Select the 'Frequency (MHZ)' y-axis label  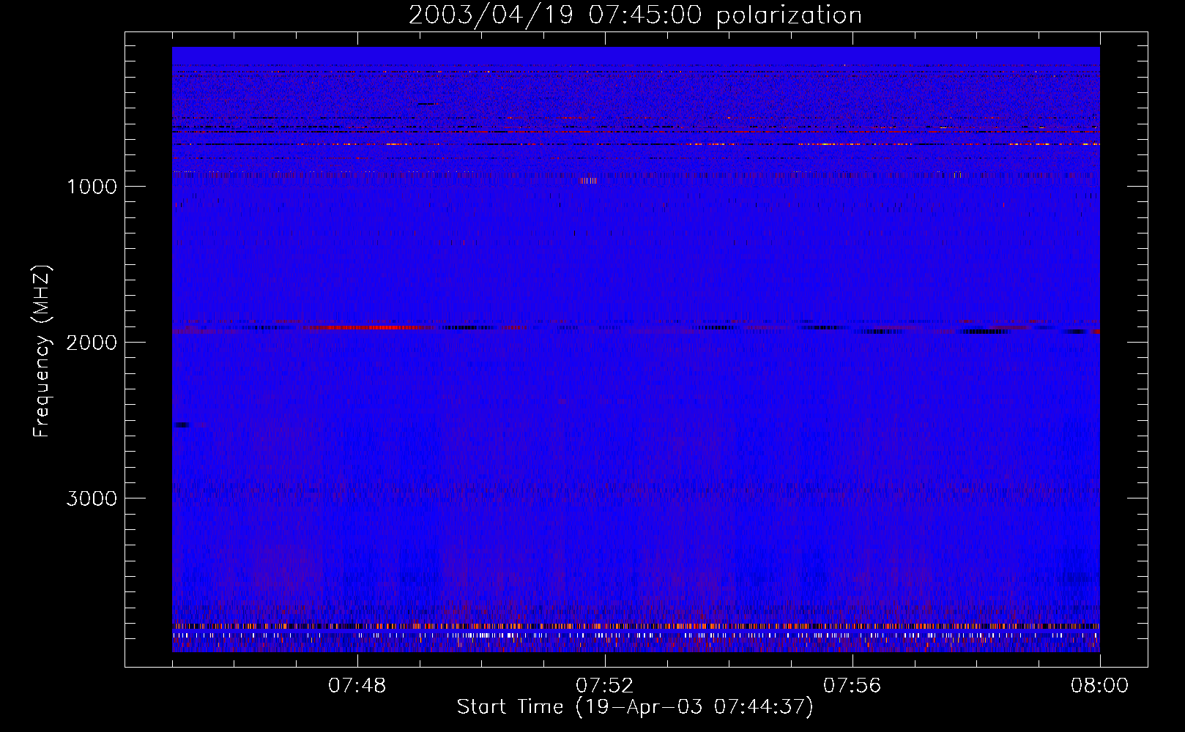tap(41, 351)
